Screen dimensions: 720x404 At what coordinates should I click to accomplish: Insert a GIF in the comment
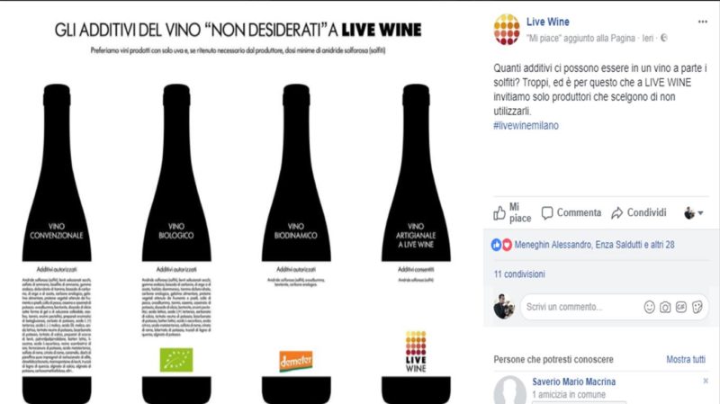[681, 307]
